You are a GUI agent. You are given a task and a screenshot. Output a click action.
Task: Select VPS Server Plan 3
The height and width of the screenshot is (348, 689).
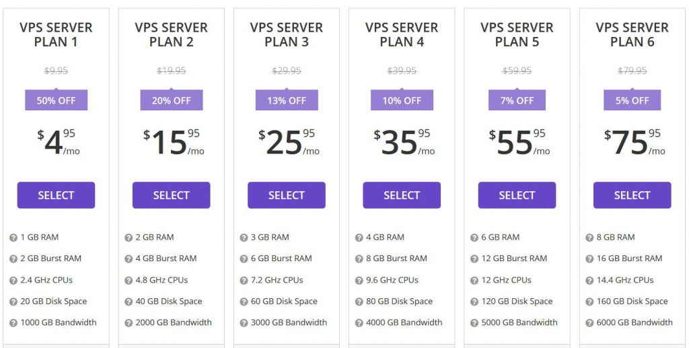[x=287, y=195]
